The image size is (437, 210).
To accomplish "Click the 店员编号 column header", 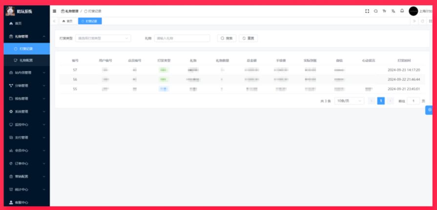I will click(x=135, y=60).
